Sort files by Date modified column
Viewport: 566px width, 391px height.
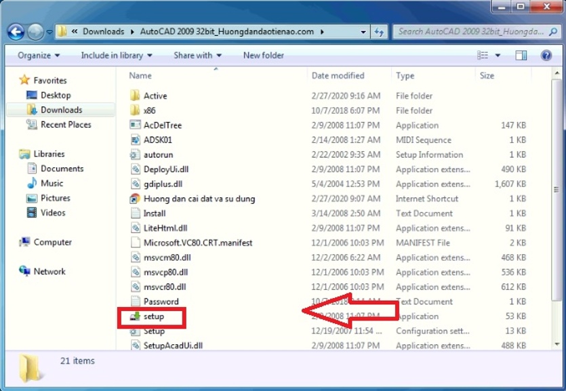tap(338, 76)
